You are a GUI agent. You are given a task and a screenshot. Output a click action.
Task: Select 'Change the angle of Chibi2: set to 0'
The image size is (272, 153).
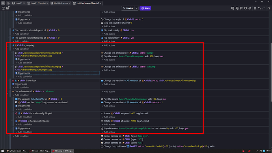point(122,19)
